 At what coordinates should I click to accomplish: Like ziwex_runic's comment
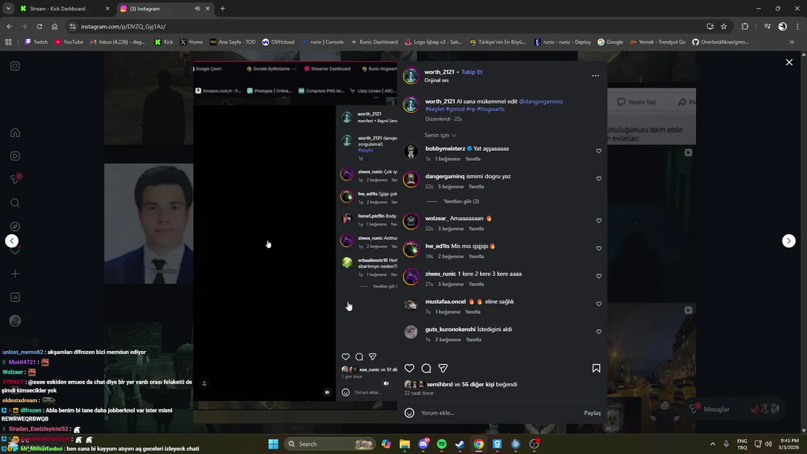[x=599, y=276]
